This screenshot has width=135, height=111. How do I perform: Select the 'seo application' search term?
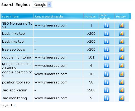[x=15, y=90]
